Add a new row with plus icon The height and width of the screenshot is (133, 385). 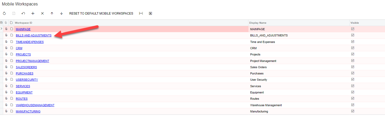33,13
